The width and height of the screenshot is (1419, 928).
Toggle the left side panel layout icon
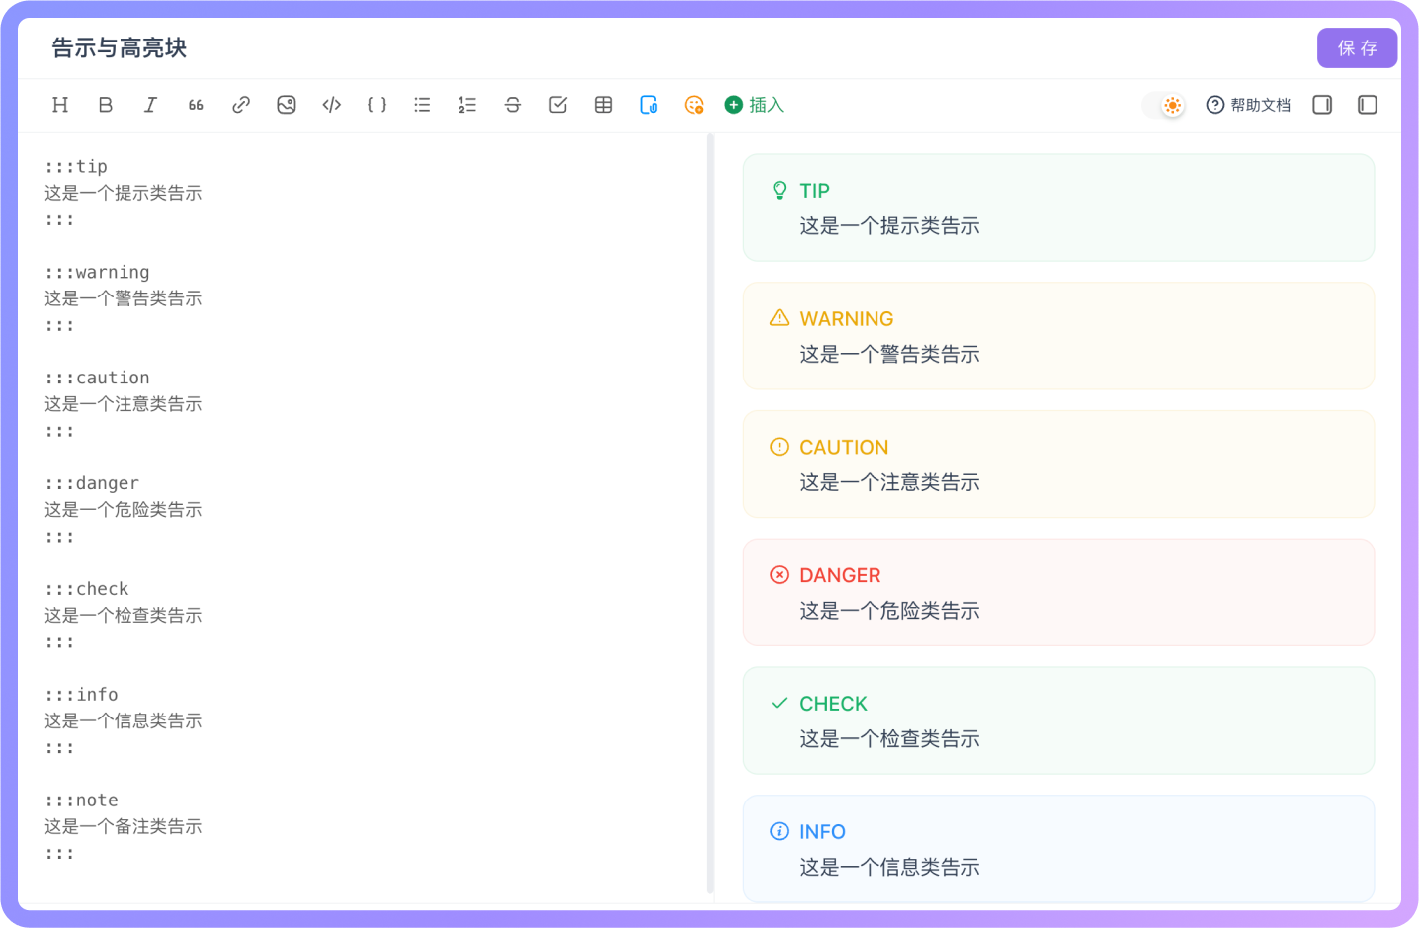click(1368, 105)
